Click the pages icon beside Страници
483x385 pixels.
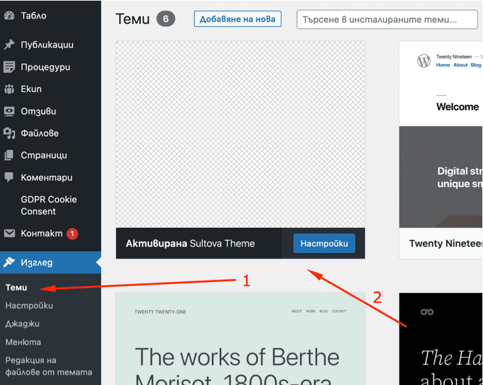(9, 155)
